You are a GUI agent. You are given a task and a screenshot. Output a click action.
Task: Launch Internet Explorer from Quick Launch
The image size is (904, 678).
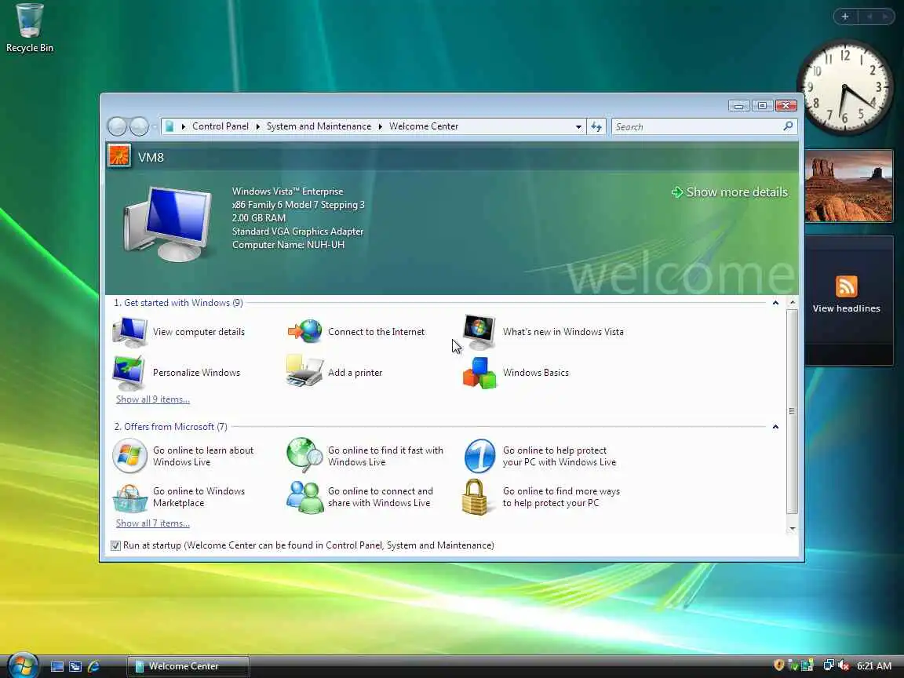(x=93, y=666)
